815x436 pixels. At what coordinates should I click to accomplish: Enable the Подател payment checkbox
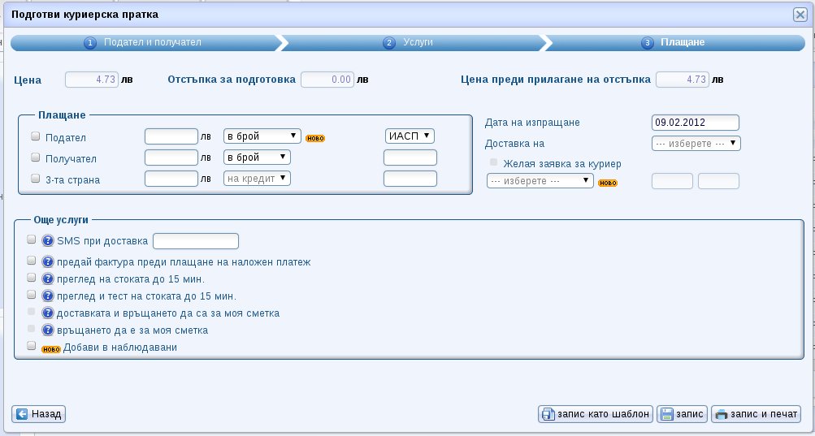pyautogui.click(x=35, y=136)
